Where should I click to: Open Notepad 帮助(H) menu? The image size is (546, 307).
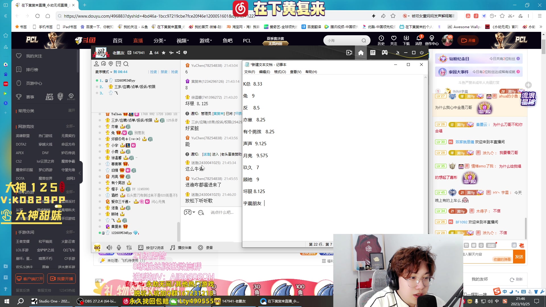click(311, 72)
